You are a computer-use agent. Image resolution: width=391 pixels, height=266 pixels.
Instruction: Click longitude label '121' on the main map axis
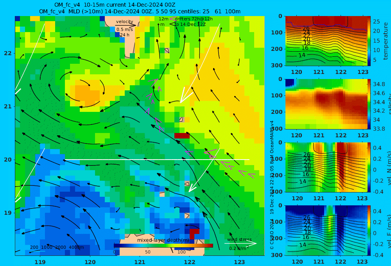coord(140,262)
